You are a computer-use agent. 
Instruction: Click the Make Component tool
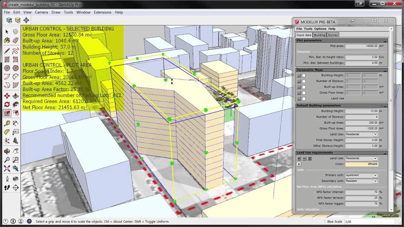pyautogui.click(x=15, y=32)
